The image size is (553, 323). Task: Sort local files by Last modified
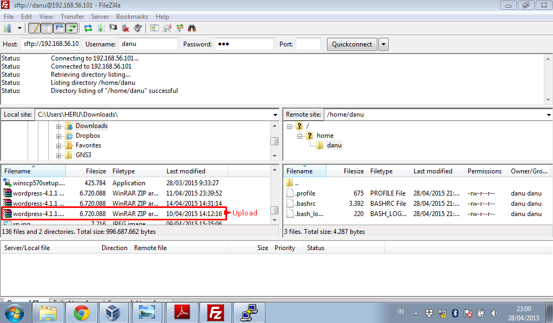tap(195, 171)
